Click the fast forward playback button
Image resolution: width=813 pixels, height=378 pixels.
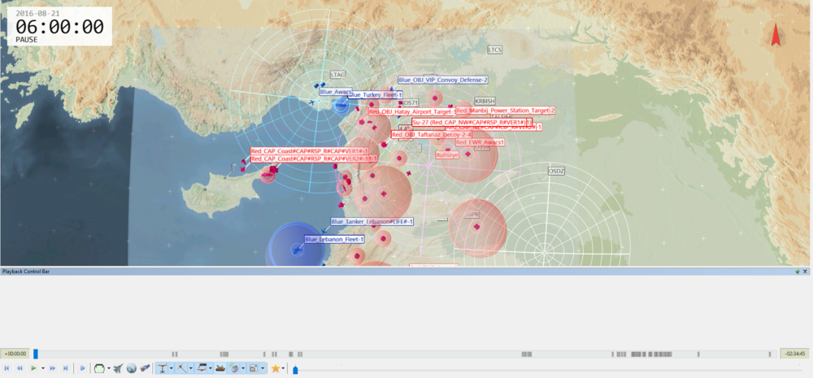[x=52, y=368]
